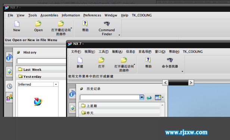
Task: Click right scroll arrow above graphics area
Action: pyautogui.click(x=191, y=83)
